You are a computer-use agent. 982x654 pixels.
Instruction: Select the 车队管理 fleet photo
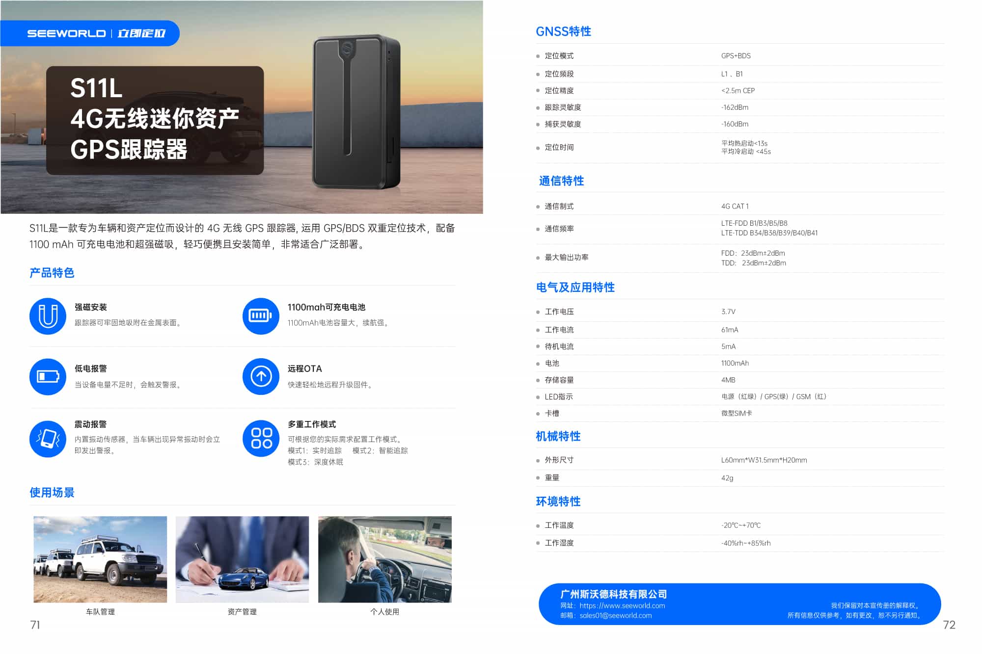100,559
